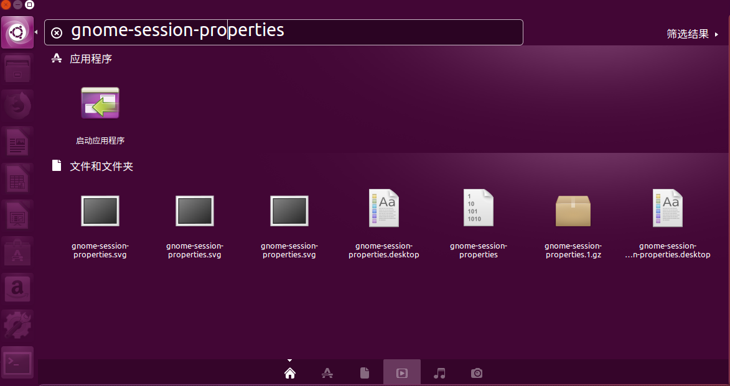Open Terminal from the launcher

pyautogui.click(x=17, y=362)
